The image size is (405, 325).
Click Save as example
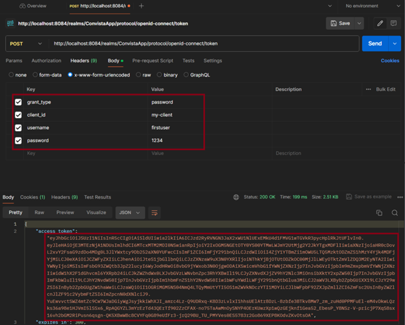pos(369,197)
